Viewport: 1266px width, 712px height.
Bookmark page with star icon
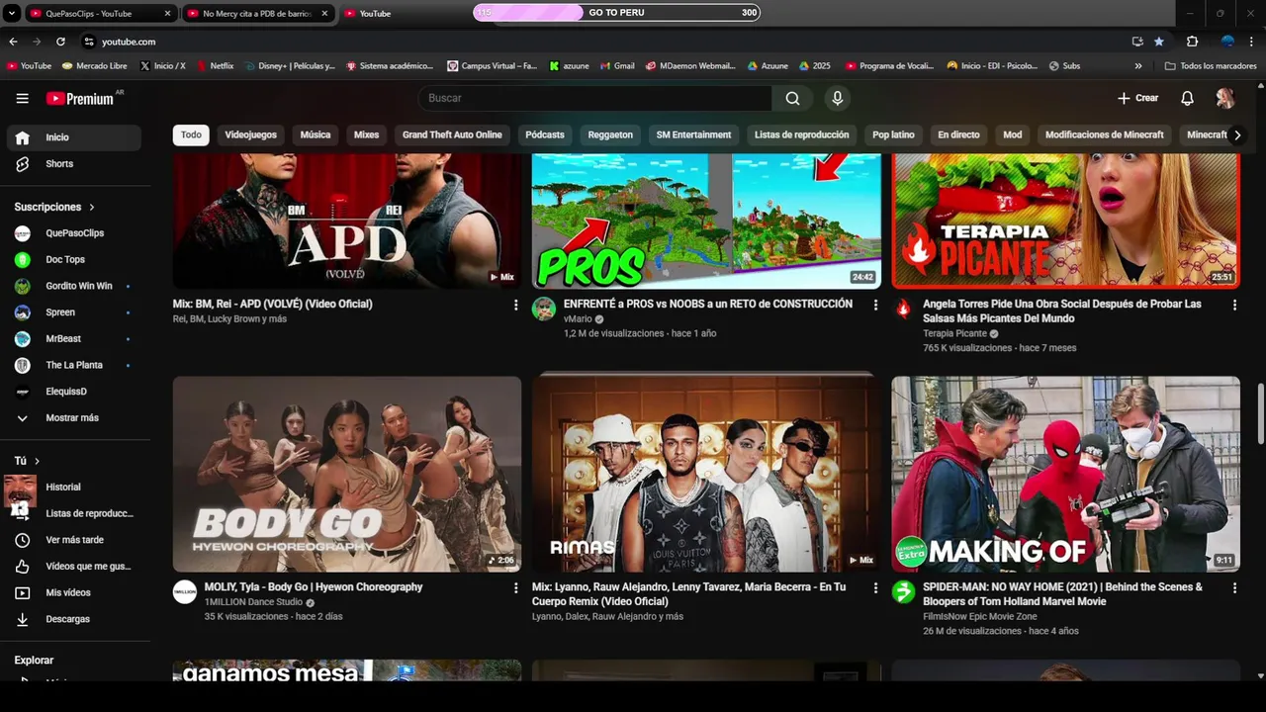1159,42
